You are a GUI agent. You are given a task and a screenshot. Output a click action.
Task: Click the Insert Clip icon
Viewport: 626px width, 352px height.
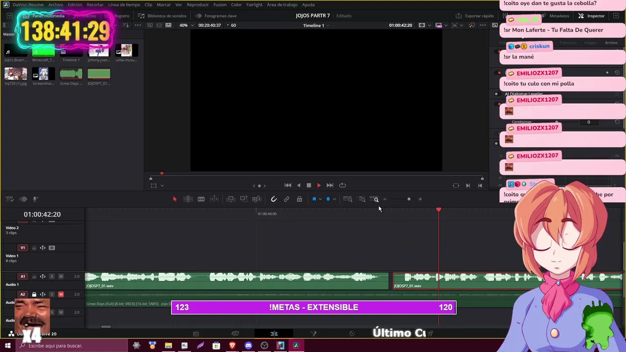(x=231, y=199)
